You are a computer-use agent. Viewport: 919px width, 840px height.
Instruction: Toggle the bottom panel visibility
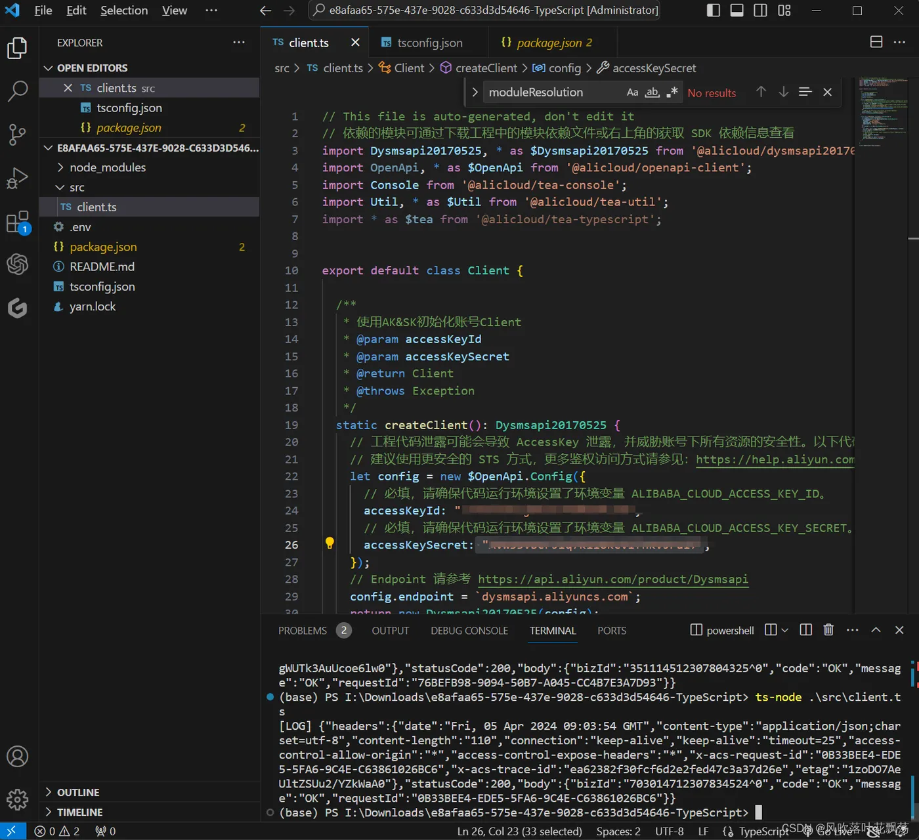coord(737,10)
